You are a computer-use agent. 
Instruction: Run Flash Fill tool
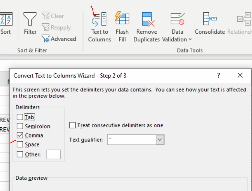122,19
